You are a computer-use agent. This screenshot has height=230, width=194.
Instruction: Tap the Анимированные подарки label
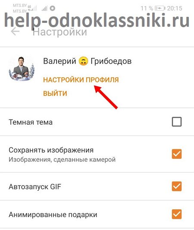click(x=53, y=214)
